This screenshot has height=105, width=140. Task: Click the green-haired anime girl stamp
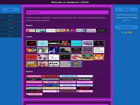[43, 50]
